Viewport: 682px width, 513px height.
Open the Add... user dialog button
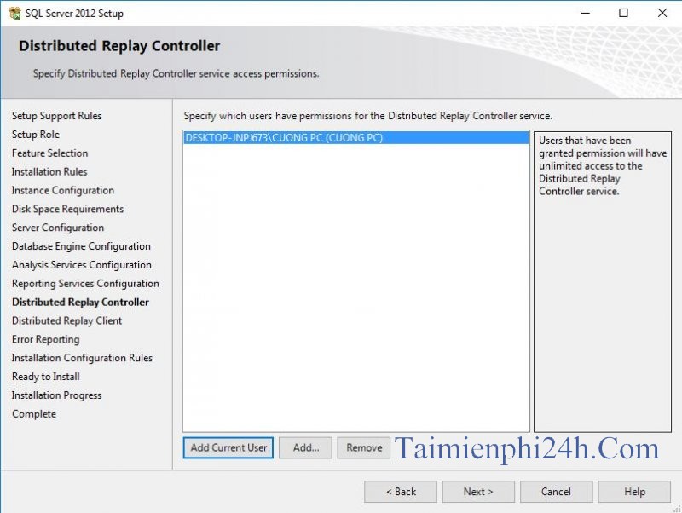click(305, 447)
